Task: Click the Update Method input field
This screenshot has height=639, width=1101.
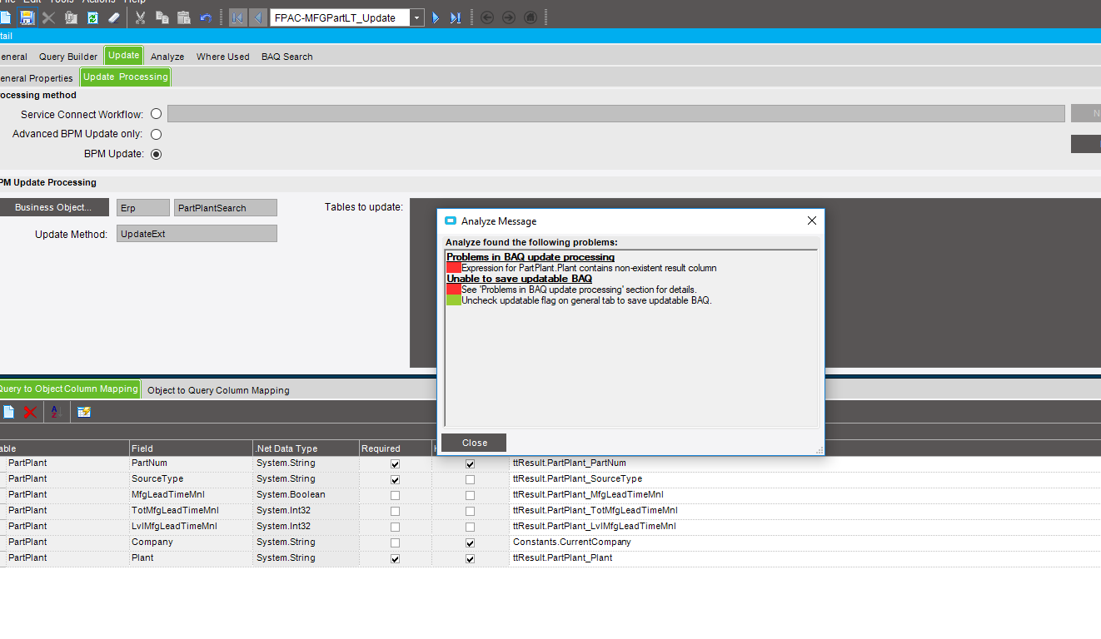Action: [197, 234]
